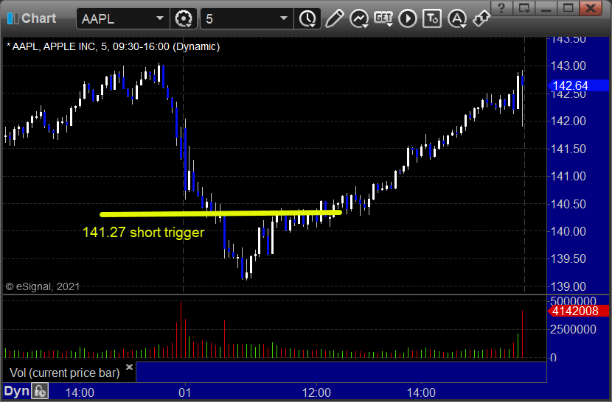
Task: Minimize the chart window
Action: 546,8
